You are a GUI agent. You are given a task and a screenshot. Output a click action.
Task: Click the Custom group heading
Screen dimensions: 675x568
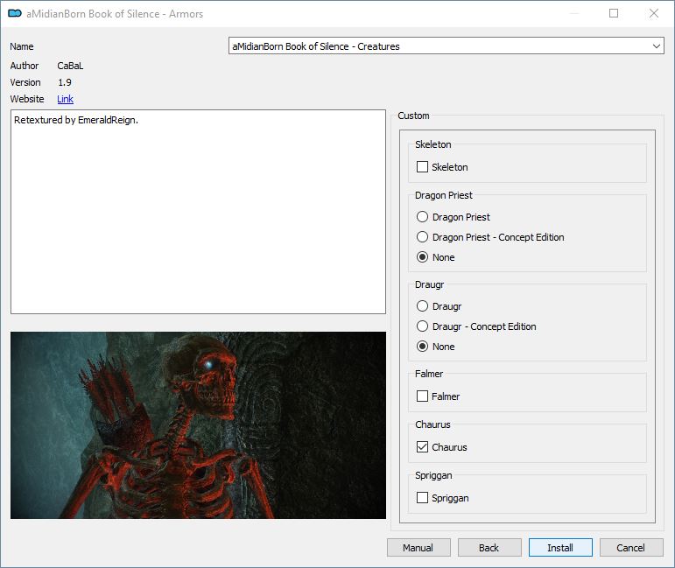[413, 116]
